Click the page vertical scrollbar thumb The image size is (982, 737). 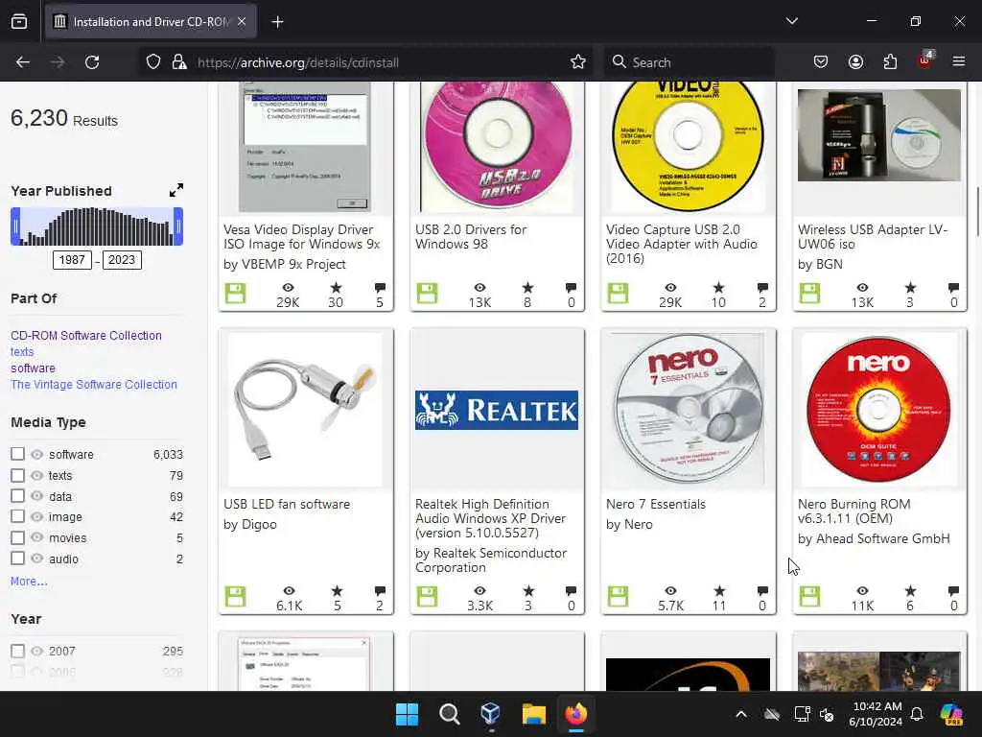tap(977, 211)
